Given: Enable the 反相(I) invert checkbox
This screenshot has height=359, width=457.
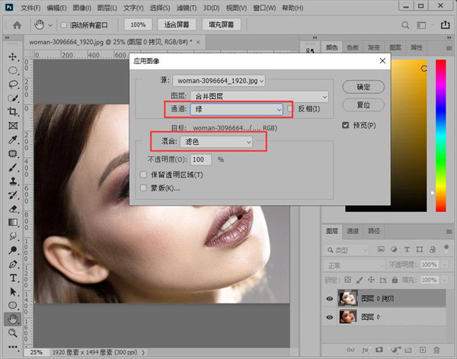Looking at the screenshot, I should (x=291, y=110).
